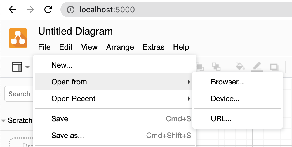Click the draw.io orange logo

click(x=18, y=38)
